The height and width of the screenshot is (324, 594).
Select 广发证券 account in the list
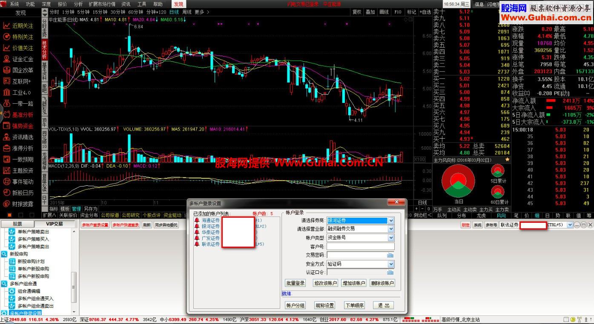tap(210, 239)
